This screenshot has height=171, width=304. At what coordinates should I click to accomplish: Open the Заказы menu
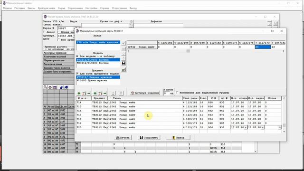point(31,8)
